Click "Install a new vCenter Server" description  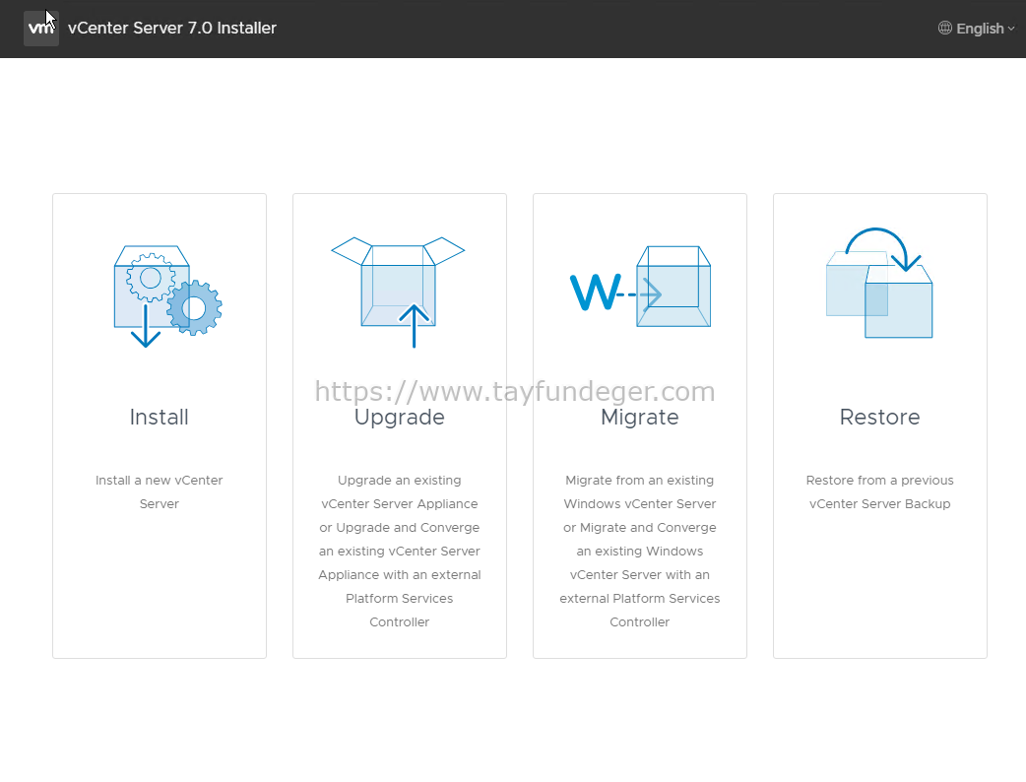[159, 492]
